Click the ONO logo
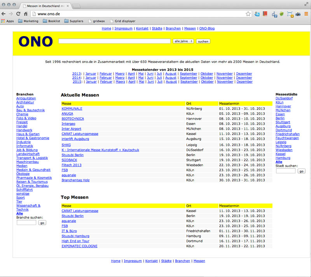Screen dimensions: 311x277 (36, 42)
